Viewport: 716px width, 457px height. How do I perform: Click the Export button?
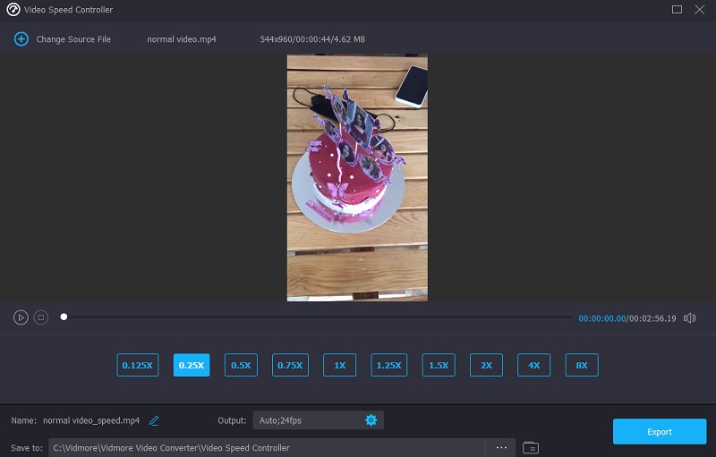pyautogui.click(x=659, y=432)
